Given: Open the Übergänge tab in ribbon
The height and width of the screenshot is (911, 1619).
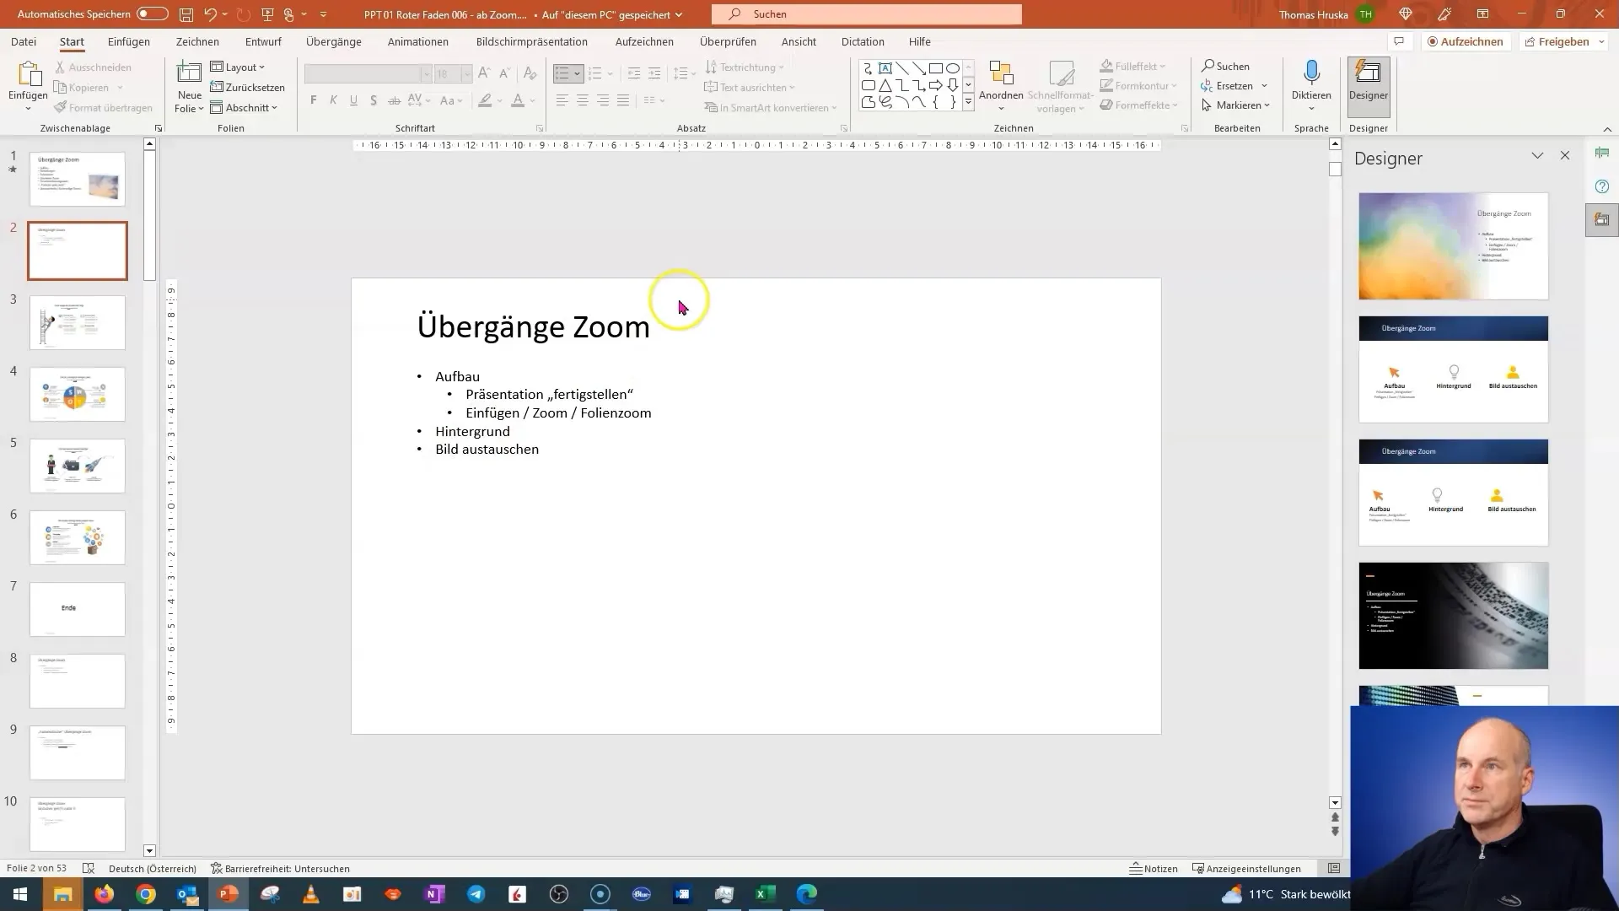Looking at the screenshot, I should coord(332,41).
